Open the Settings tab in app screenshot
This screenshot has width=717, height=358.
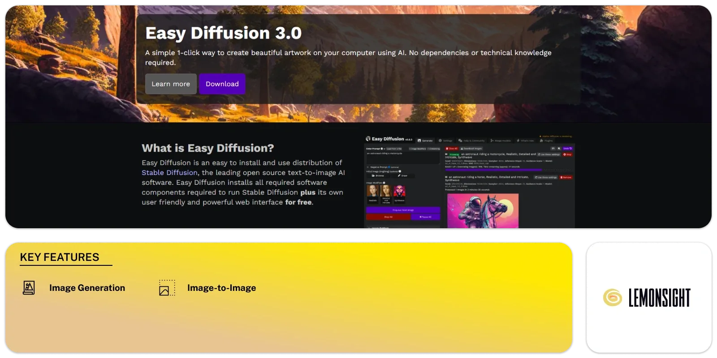(445, 141)
